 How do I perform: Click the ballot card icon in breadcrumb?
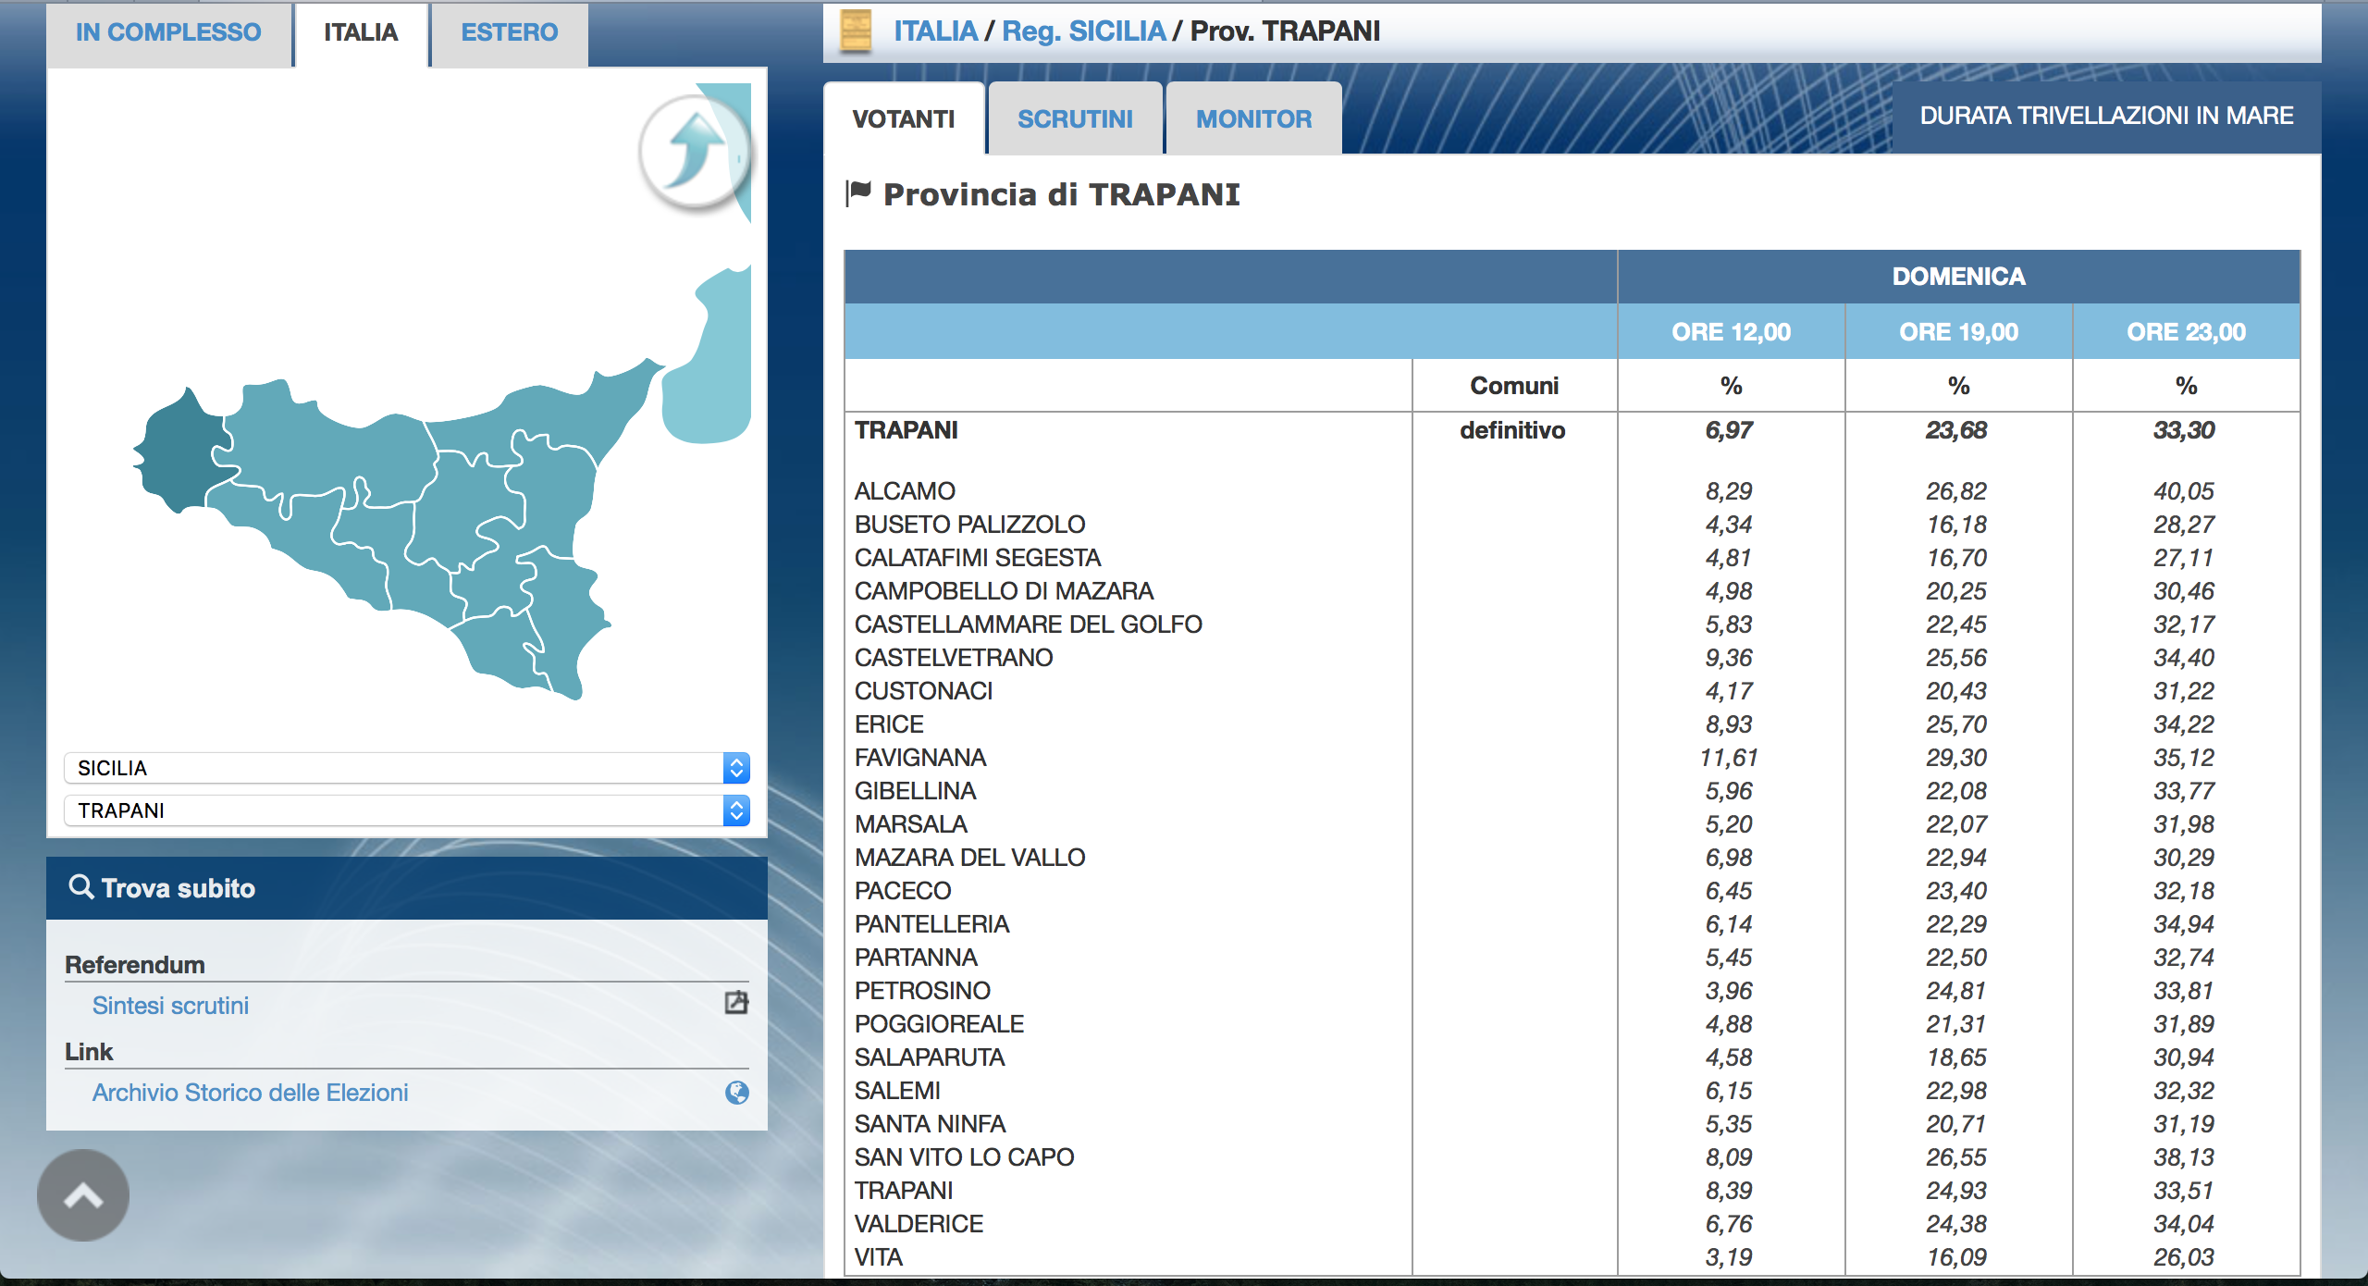click(856, 31)
